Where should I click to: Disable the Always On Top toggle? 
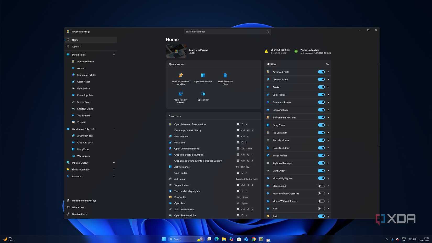(321, 79)
